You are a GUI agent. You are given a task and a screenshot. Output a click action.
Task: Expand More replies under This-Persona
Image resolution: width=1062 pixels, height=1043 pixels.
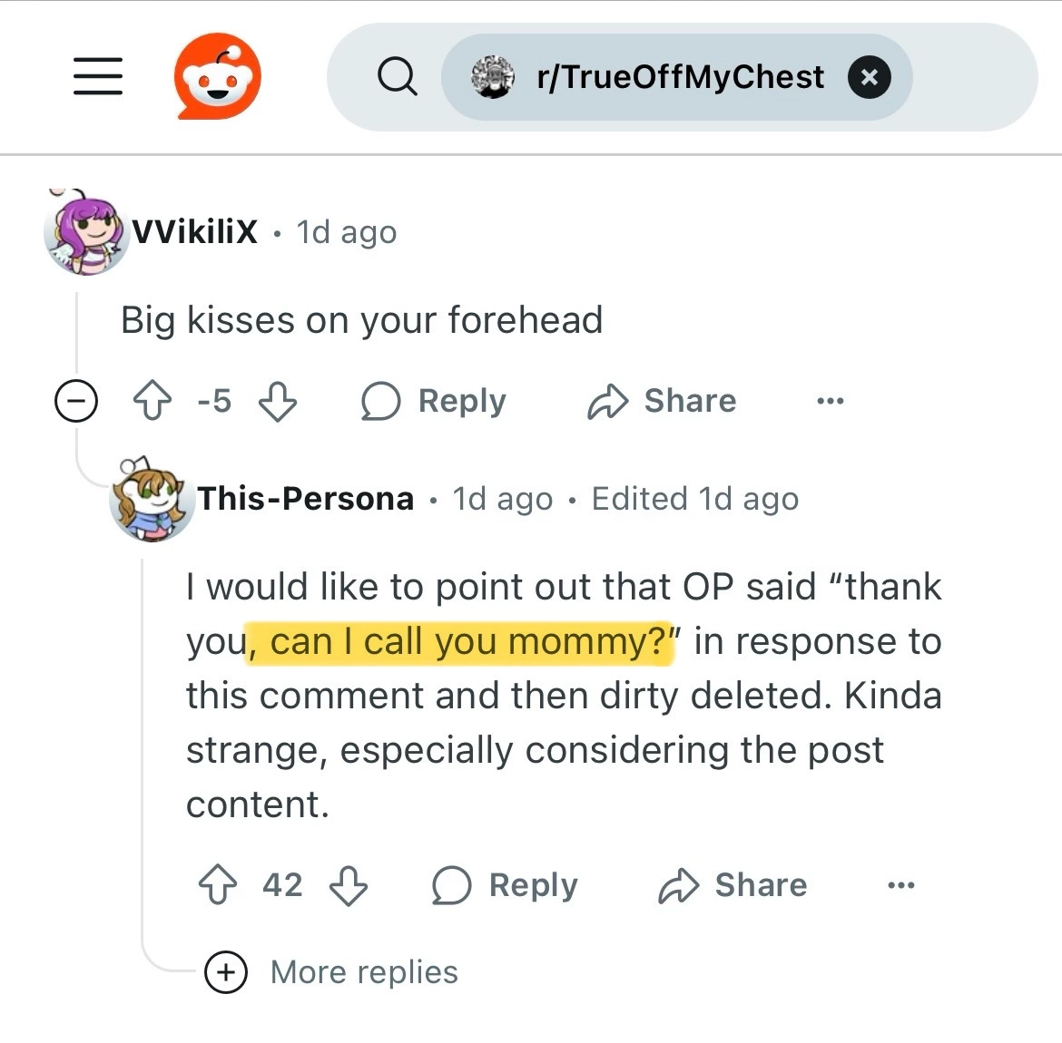(x=331, y=972)
